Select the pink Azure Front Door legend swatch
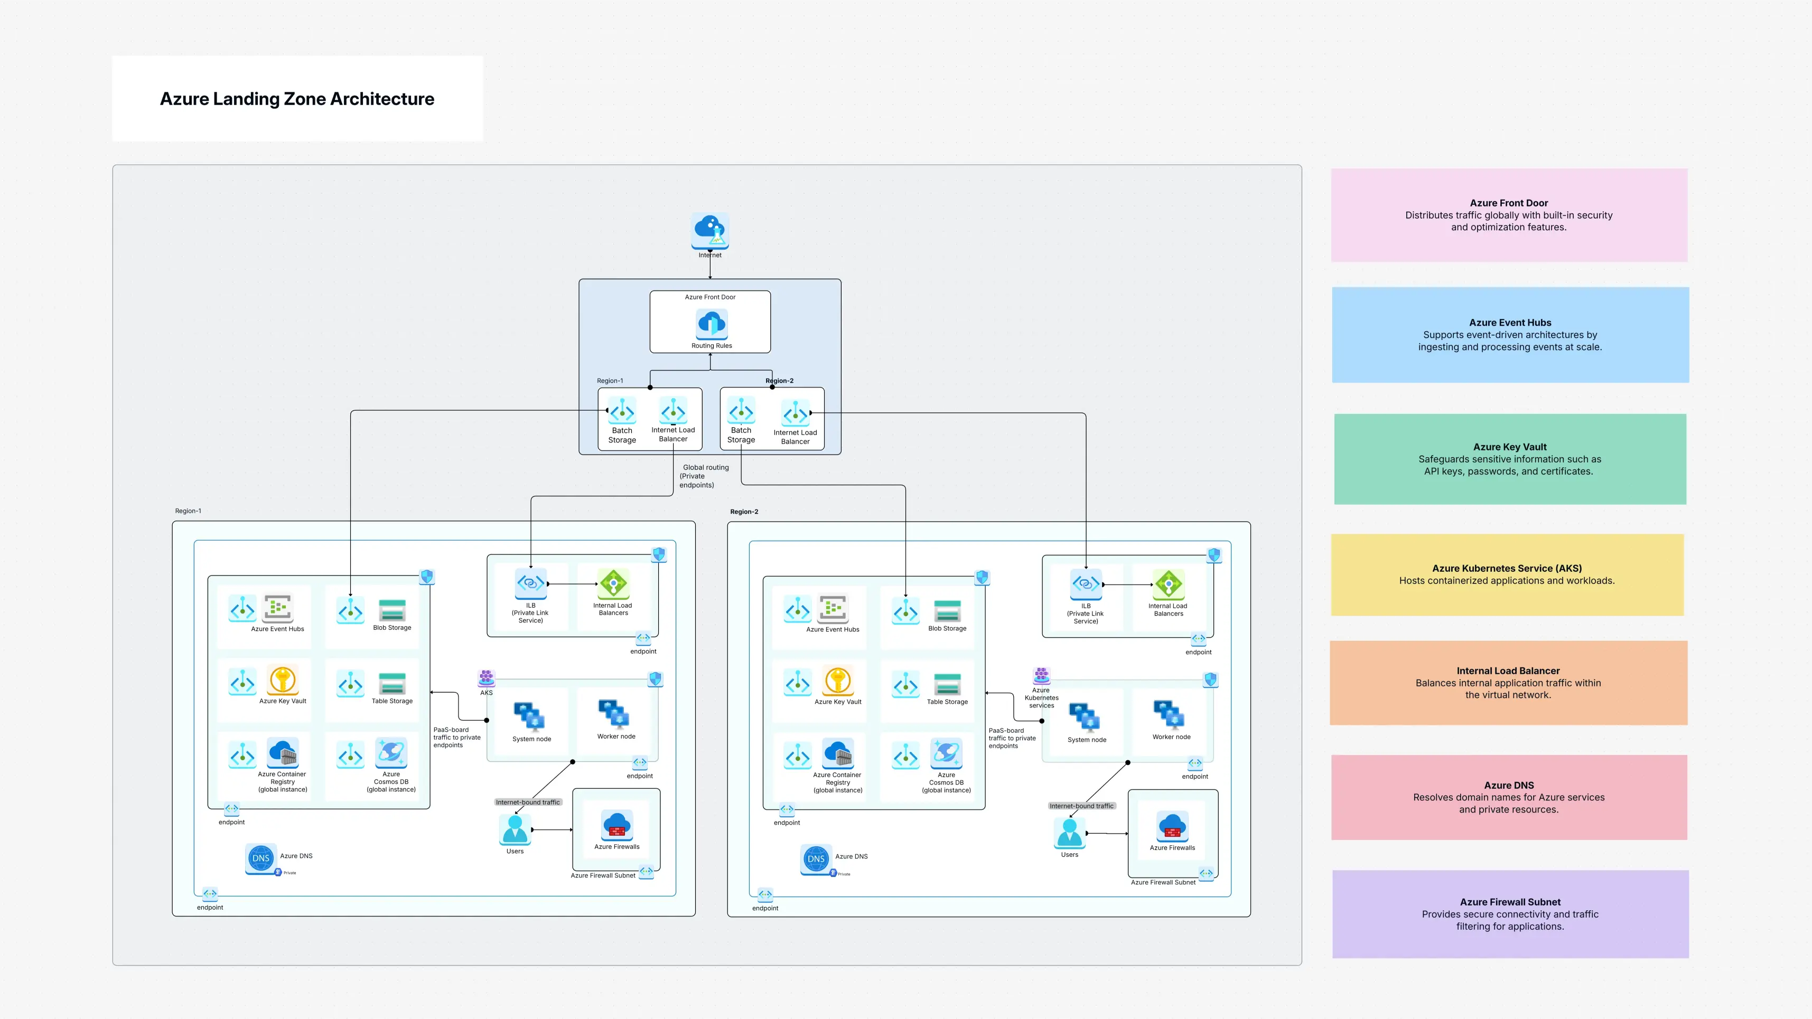Image resolution: width=1812 pixels, height=1019 pixels. coord(1508,214)
